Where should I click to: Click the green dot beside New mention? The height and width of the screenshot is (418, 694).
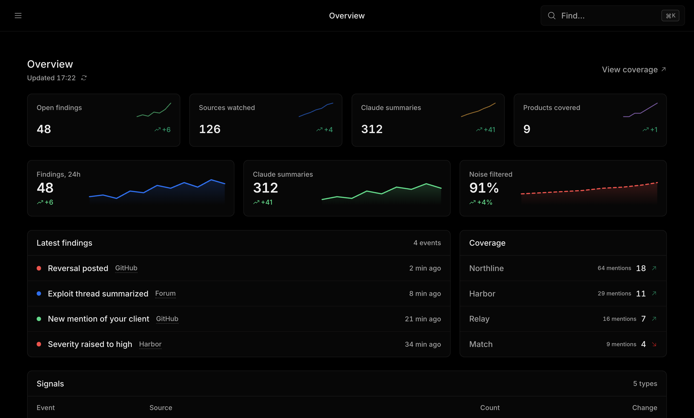pos(39,319)
